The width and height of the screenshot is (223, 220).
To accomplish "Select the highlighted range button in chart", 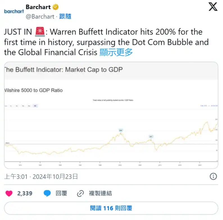I will [x=35, y=106].
